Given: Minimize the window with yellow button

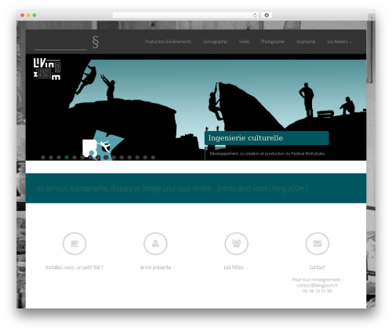Looking at the screenshot, I should tap(28, 16).
